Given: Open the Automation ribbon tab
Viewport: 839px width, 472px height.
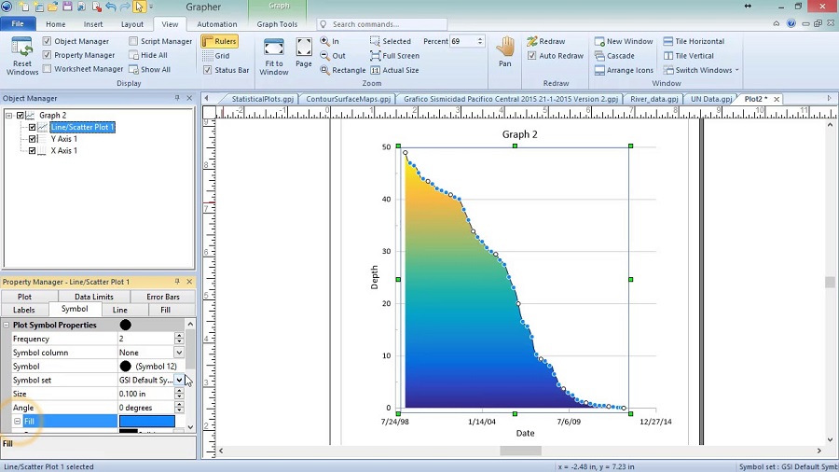Looking at the screenshot, I should click(x=216, y=24).
